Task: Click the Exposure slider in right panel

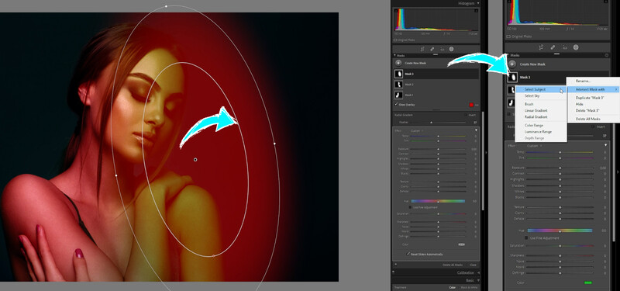Action: click(x=560, y=168)
